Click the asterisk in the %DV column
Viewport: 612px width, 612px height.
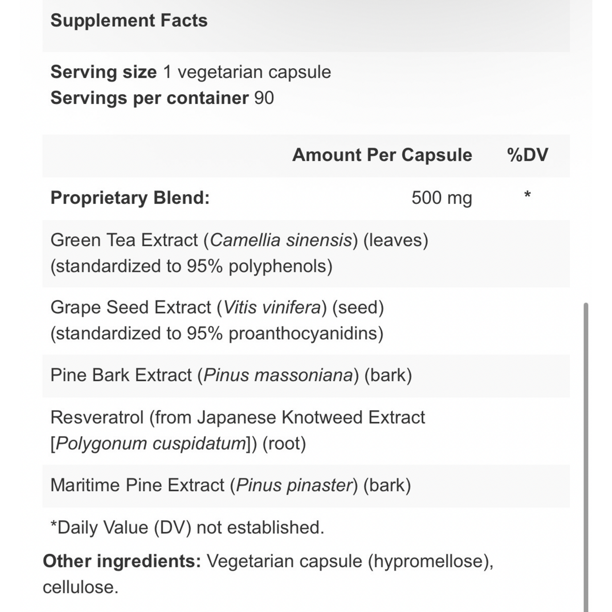pos(528,195)
